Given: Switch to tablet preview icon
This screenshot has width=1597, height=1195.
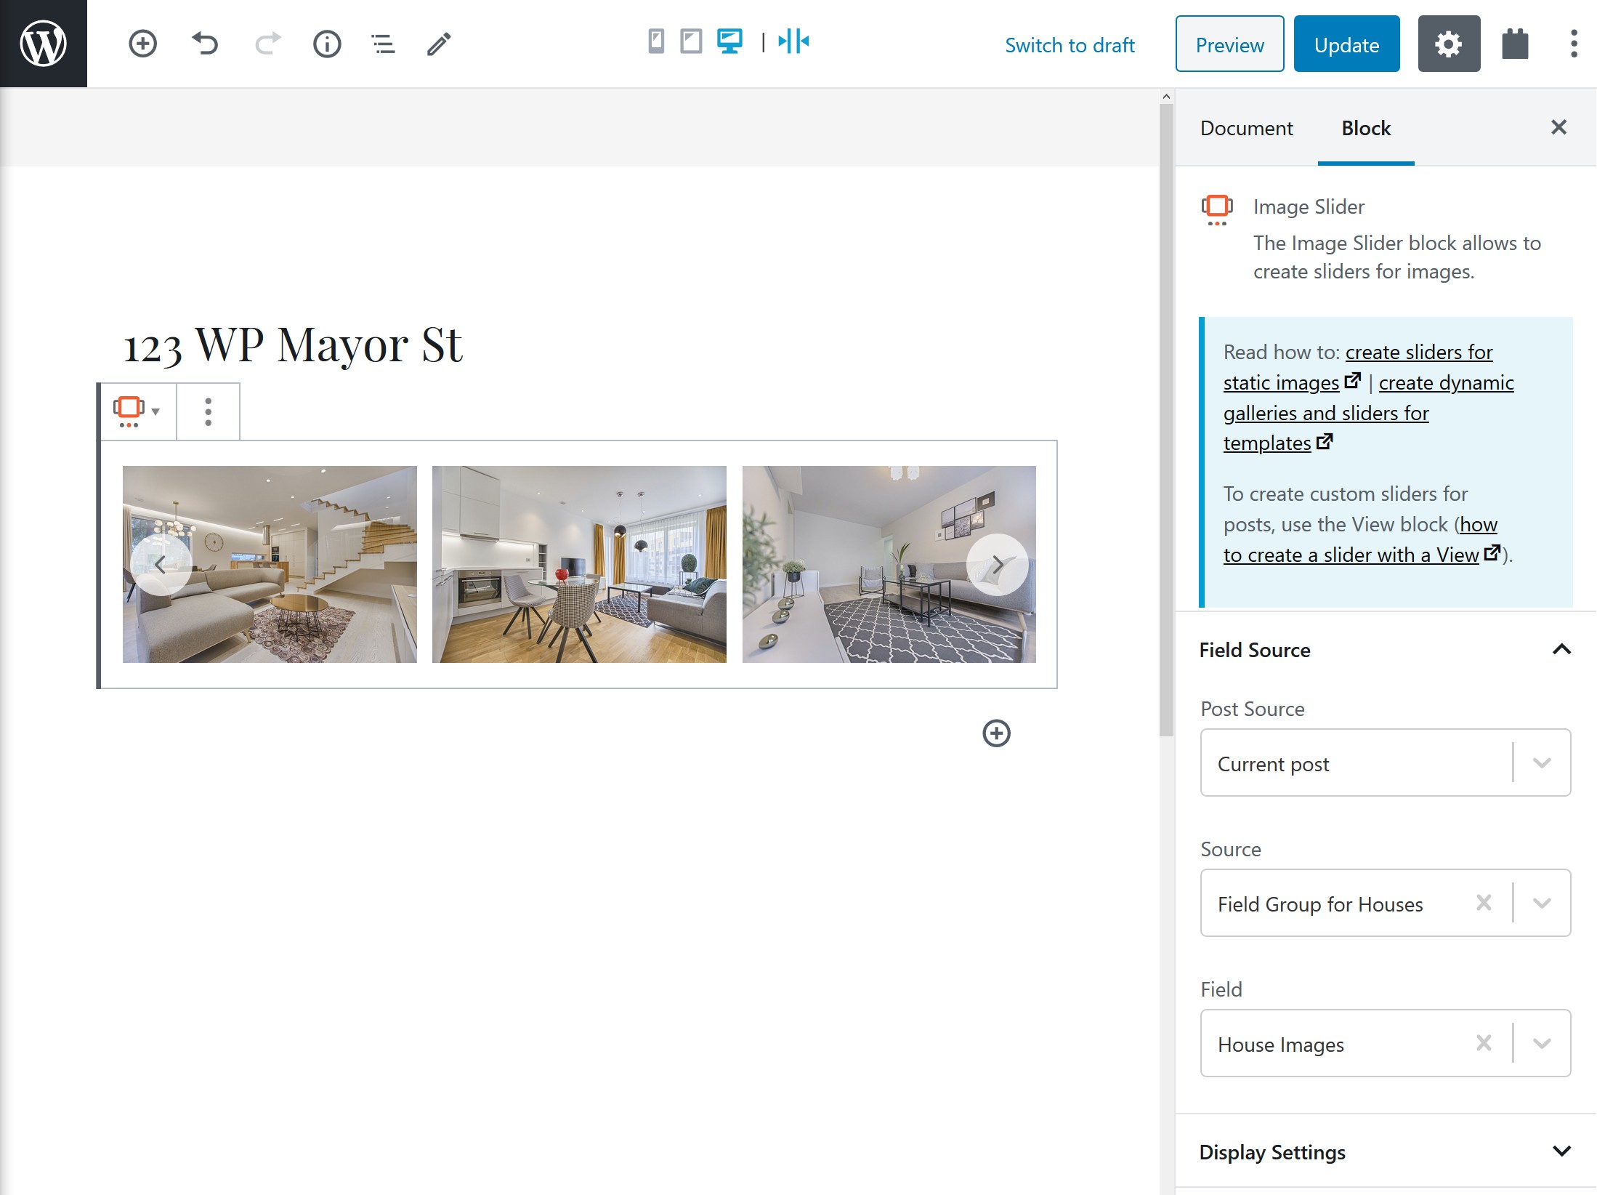Looking at the screenshot, I should tap(691, 41).
